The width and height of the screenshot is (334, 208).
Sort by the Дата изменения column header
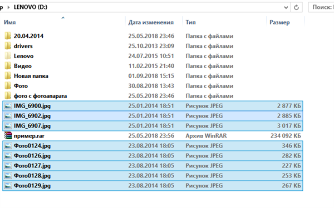click(151, 22)
